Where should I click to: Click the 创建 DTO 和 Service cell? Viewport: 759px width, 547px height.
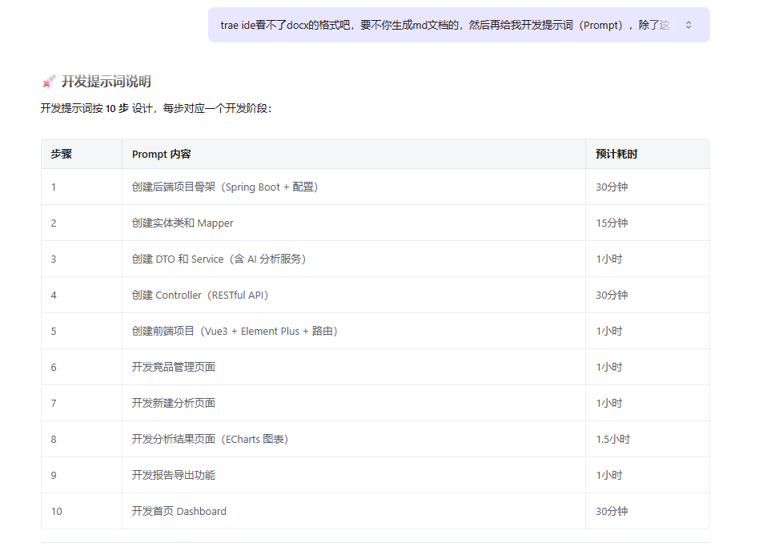[219, 259]
